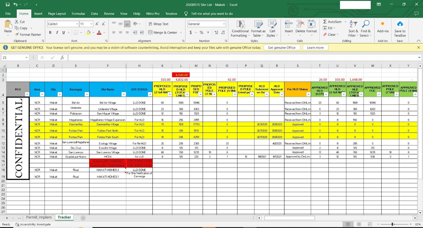Image resolution: width=423 pixels, height=228 pixels.
Task: Click the Learn more button
Action: [315, 47]
